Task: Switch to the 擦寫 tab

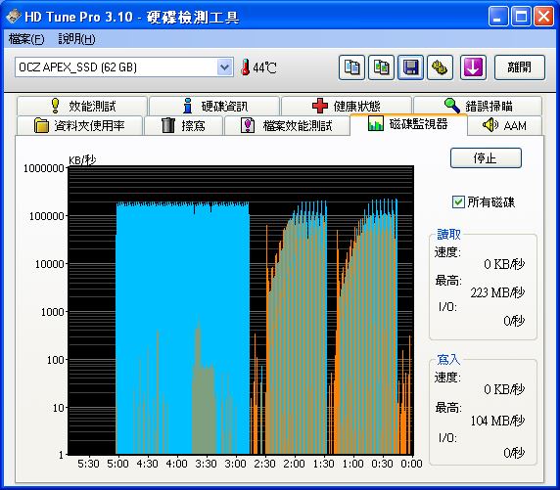Action: click(183, 125)
